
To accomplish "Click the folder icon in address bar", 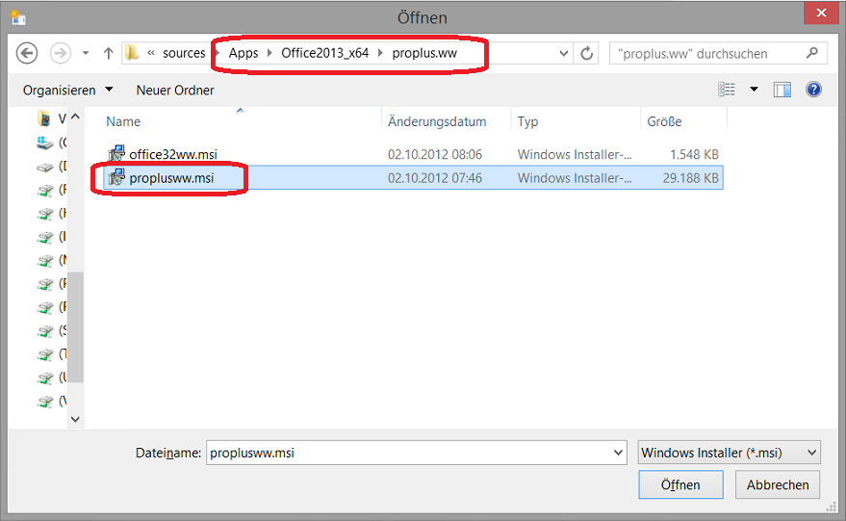I will (x=132, y=52).
